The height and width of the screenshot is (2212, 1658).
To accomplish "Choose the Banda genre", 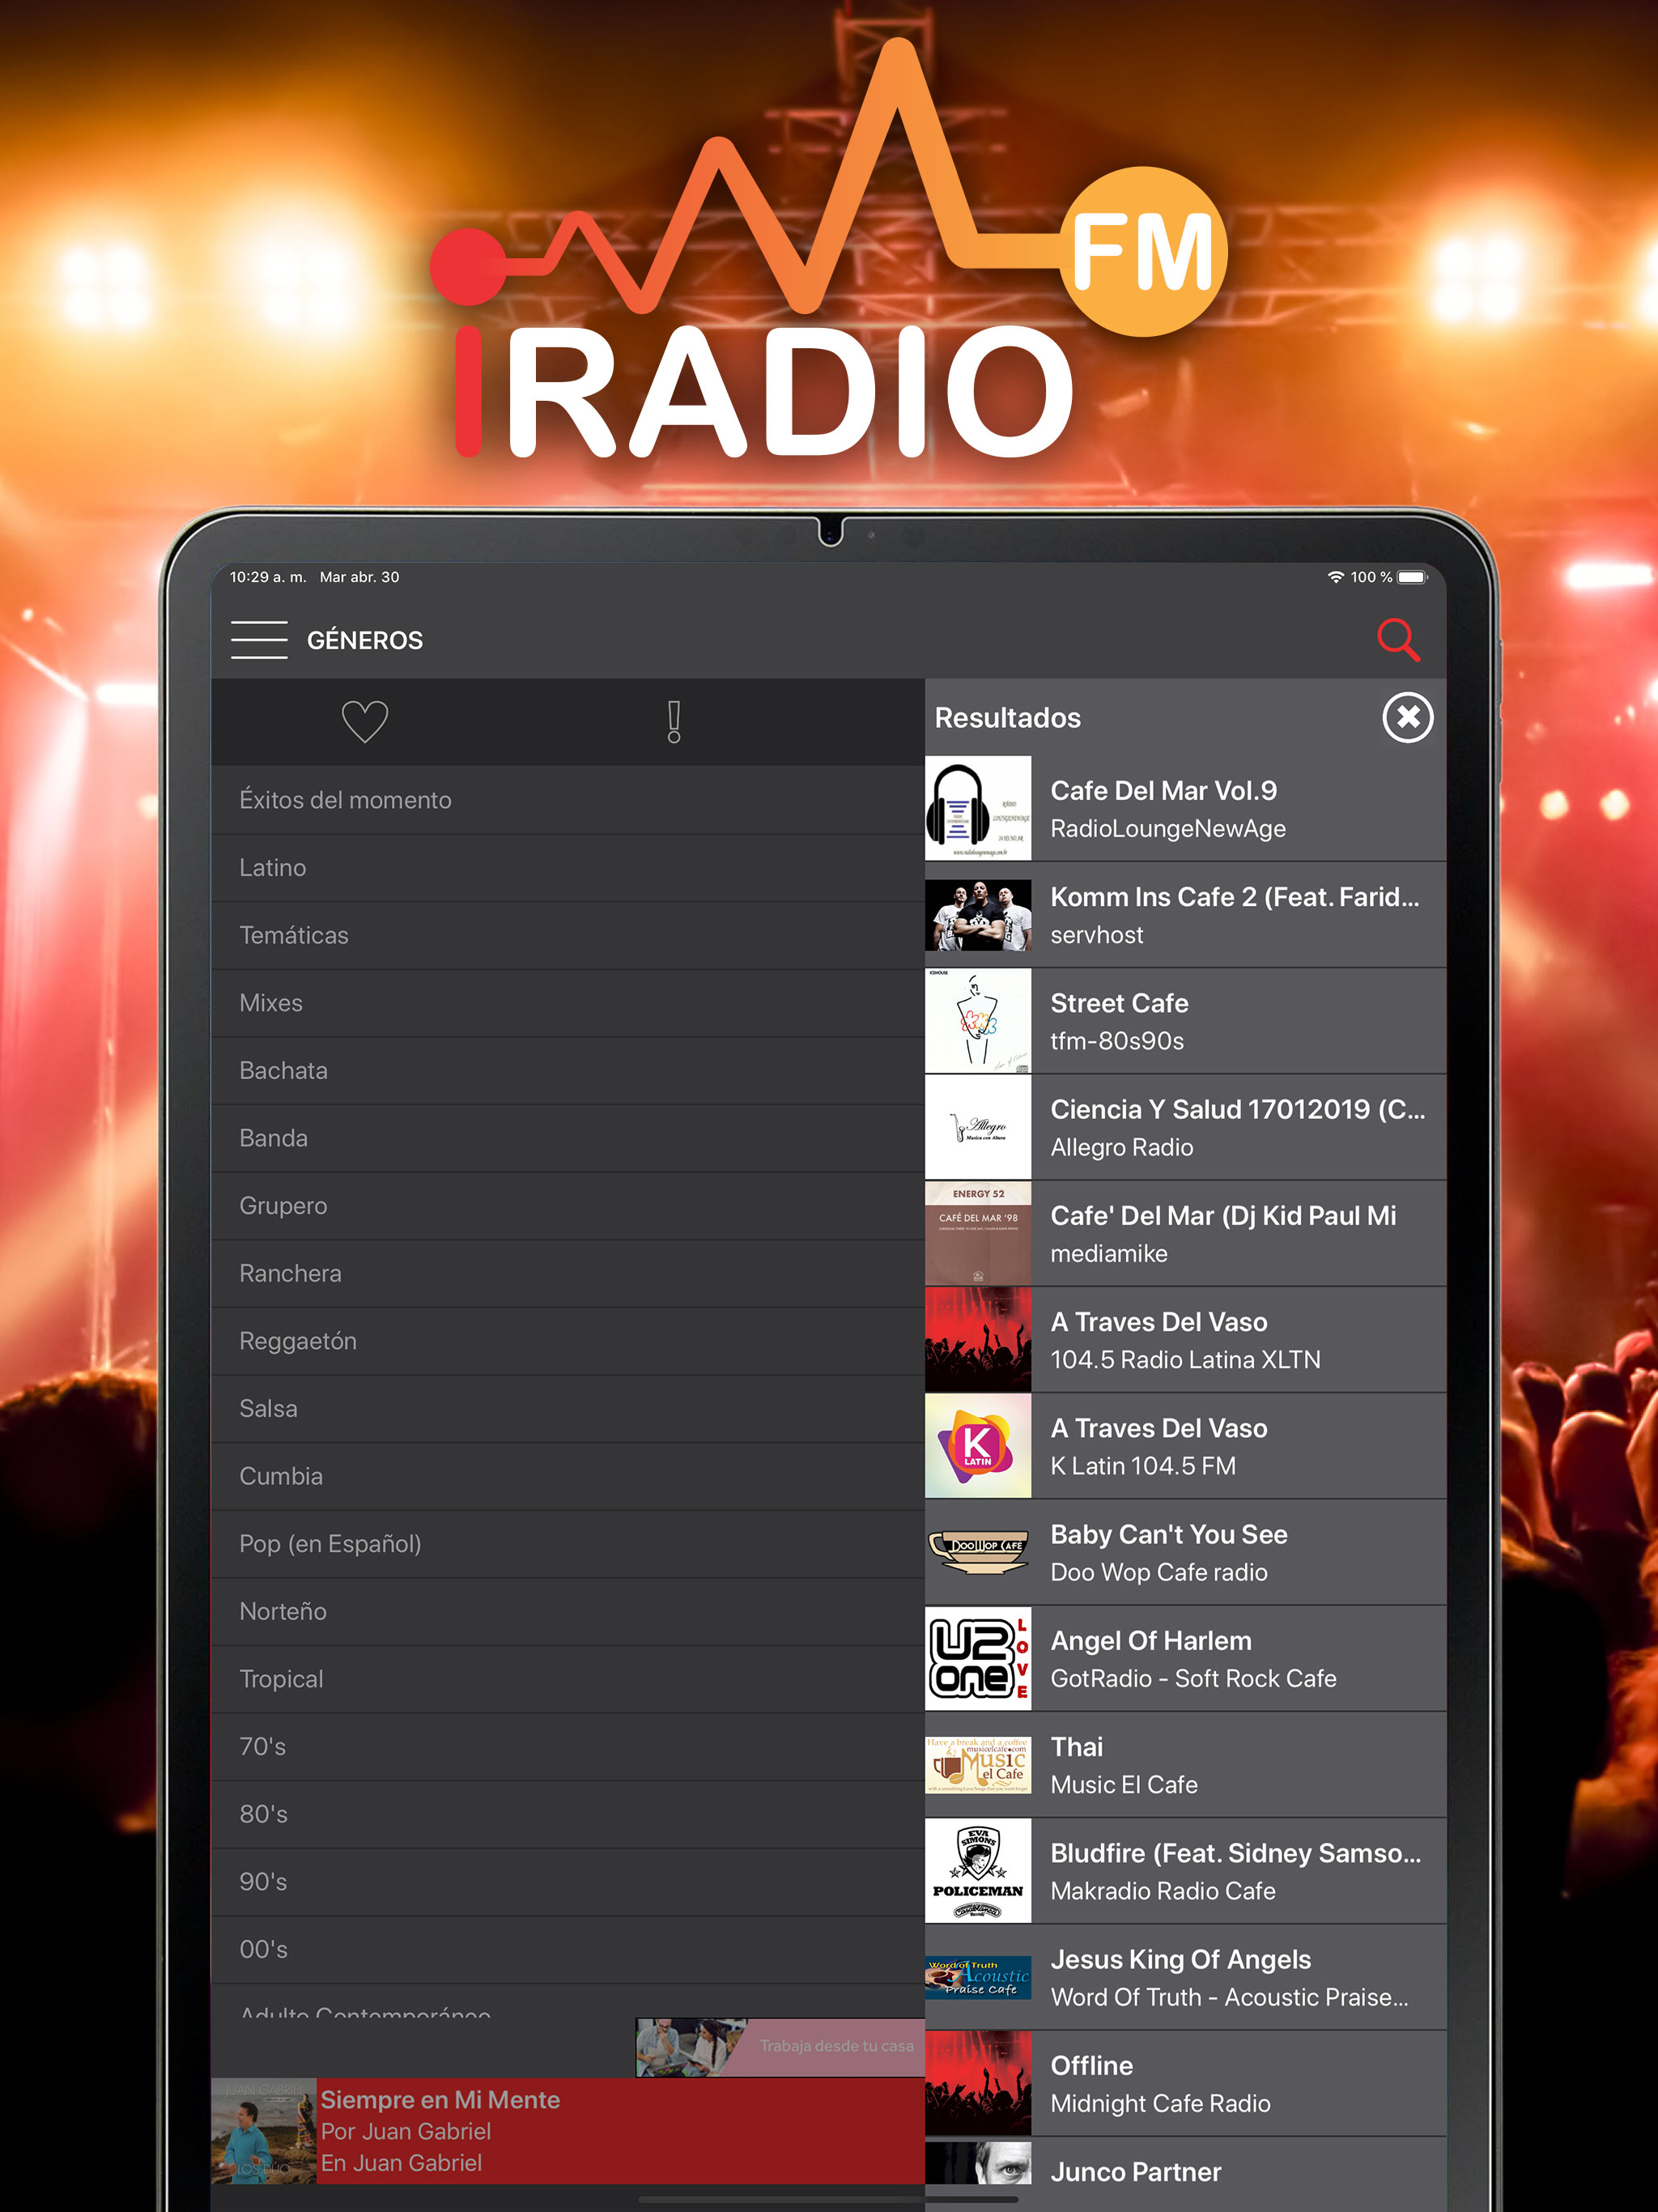I will tap(568, 1138).
